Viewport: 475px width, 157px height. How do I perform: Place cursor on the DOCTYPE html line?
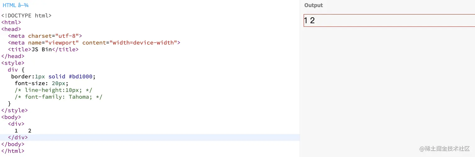pos(26,15)
